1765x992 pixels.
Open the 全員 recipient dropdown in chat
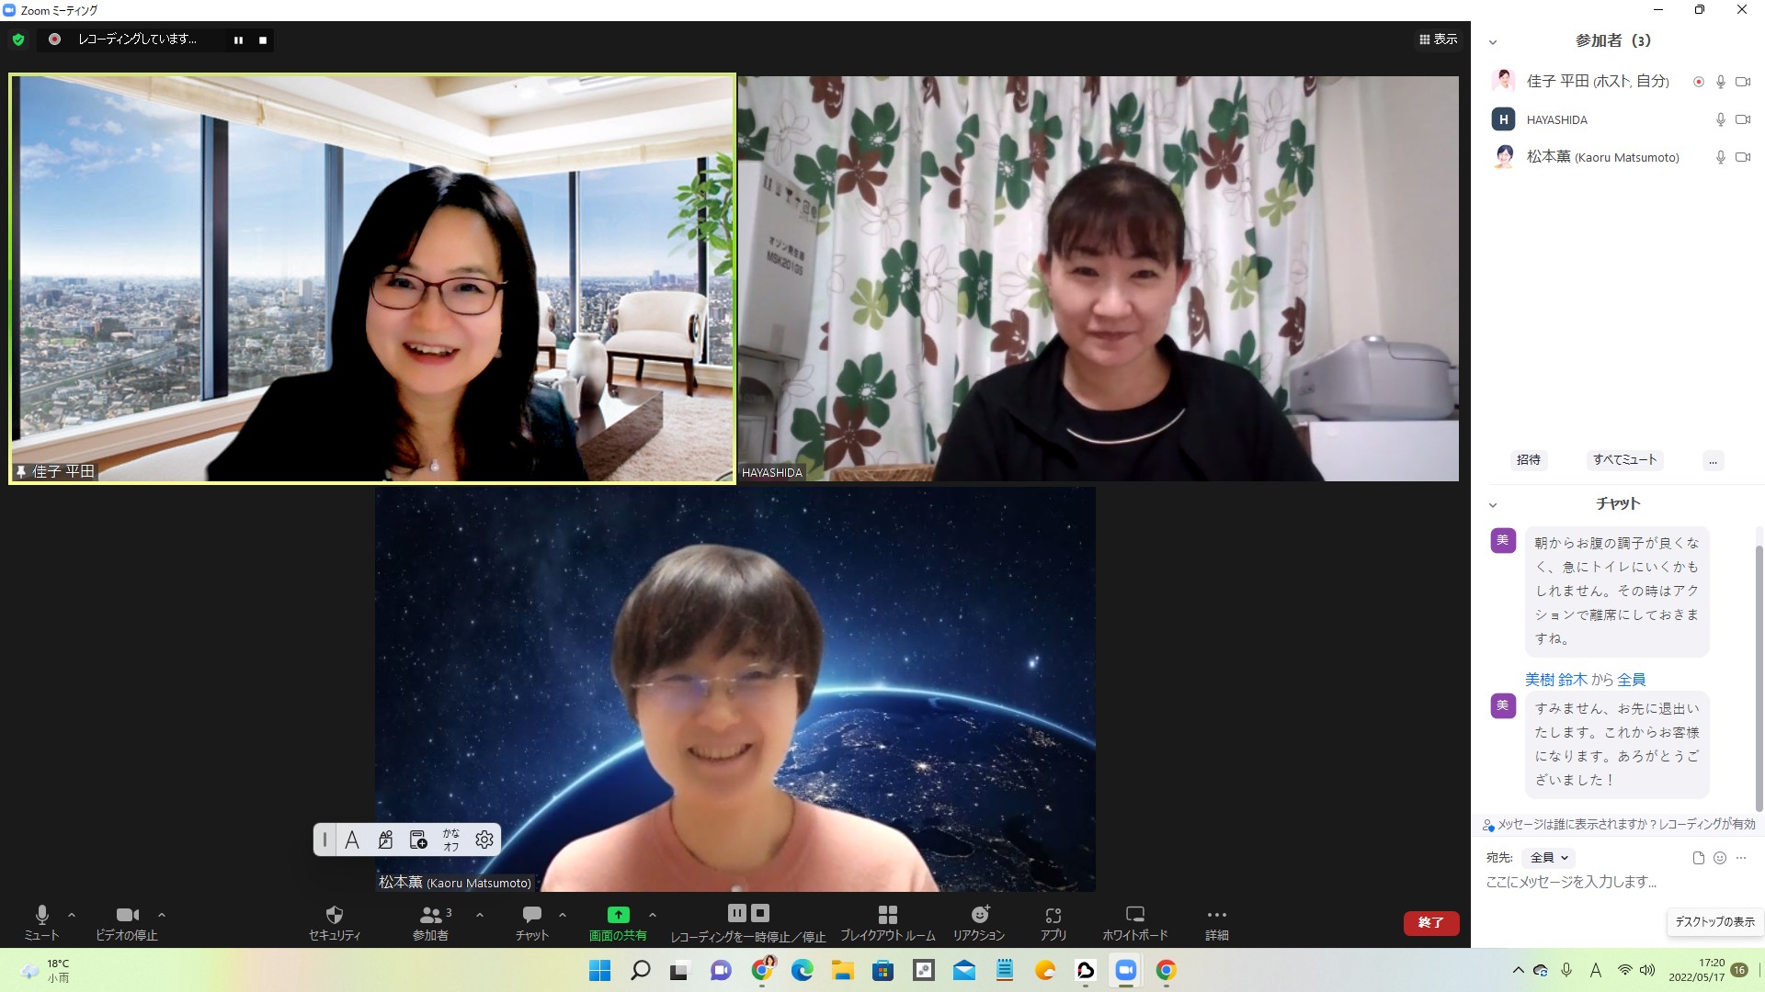click(1549, 858)
